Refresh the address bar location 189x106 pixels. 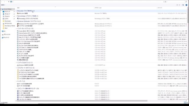[166, 2]
